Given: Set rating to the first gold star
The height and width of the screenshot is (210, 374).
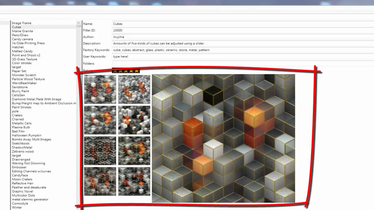Looking at the screenshot, I should coord(115,71).
